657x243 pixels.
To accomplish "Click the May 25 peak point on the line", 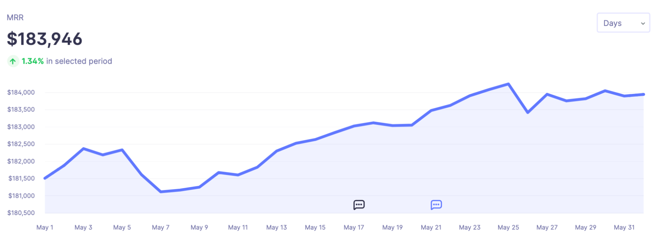I will [508, 84].
